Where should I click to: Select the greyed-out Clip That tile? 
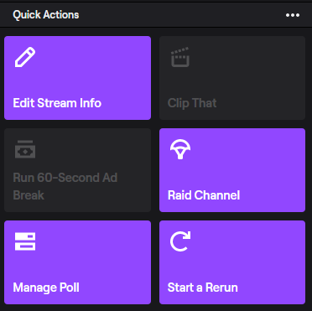point(232,78)
